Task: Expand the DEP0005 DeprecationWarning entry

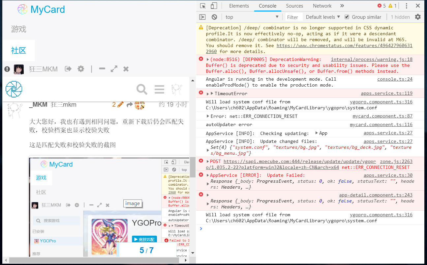Action: tap(208, 60)
